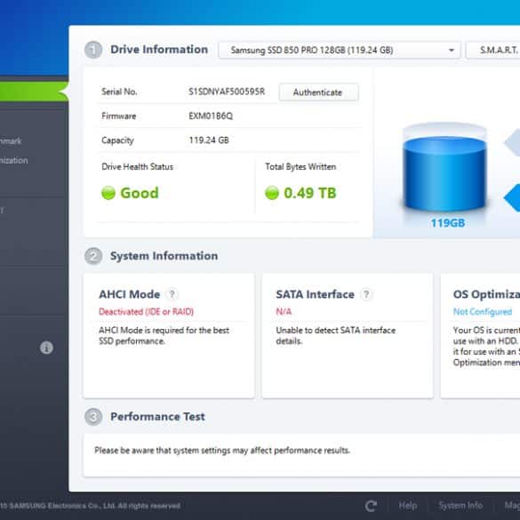The width and height of the screenshot is (520, 520).
Task: Click the Authenticate button
Action: (x=318, y=92)
